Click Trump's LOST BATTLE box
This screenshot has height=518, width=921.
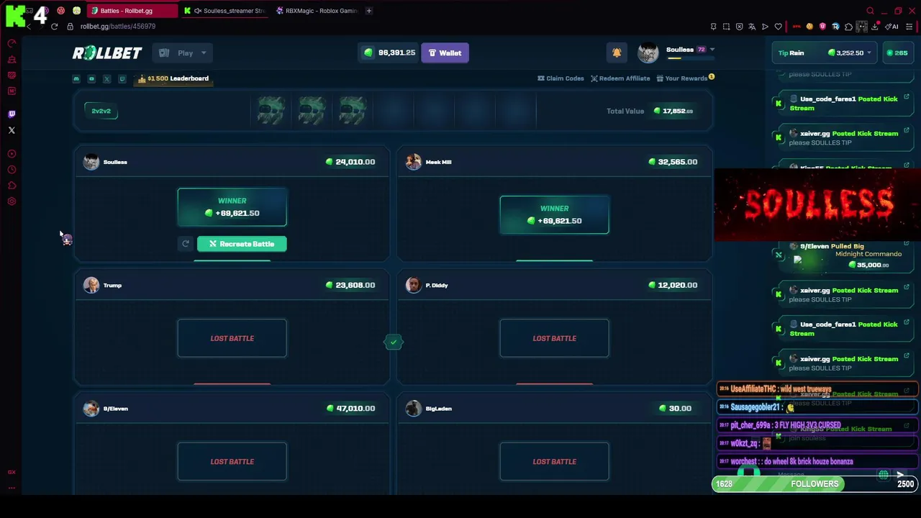(x=232, y=339)
